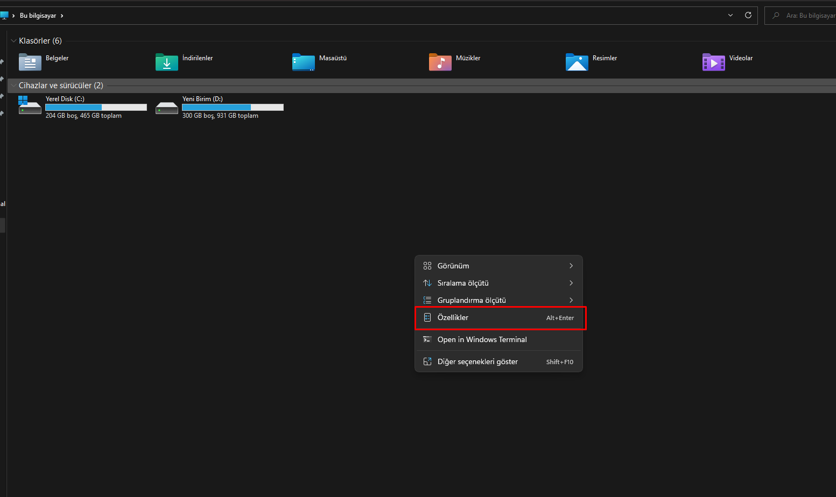This screenshot has height=497, width=836.
Task: Click the Özellikler properties icon
Action: (x=427, y=317)
